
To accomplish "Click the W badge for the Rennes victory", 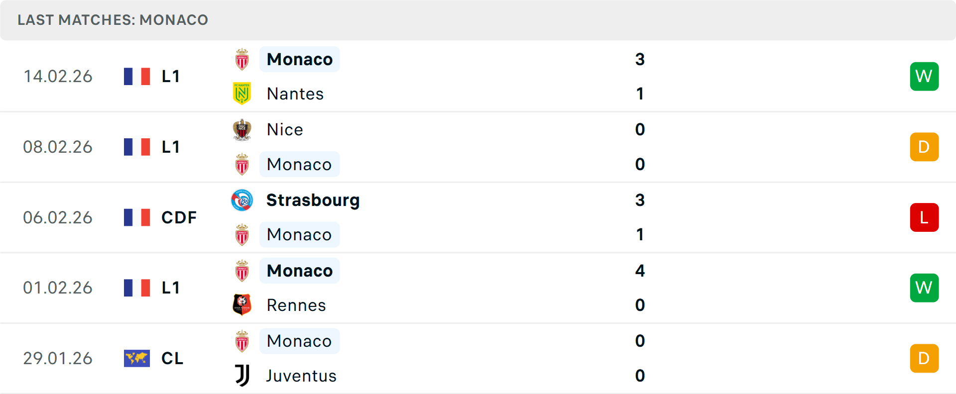I will [924, 288].
